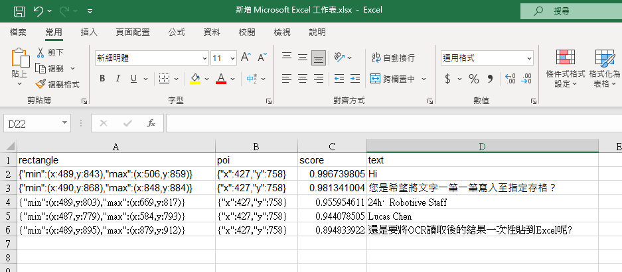This screenshot has height=272, width=622.
Task: Click 複製格式 format painter
Action: [x=58, y=84]
